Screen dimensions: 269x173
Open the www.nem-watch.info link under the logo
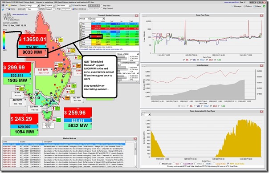[20, 14]
